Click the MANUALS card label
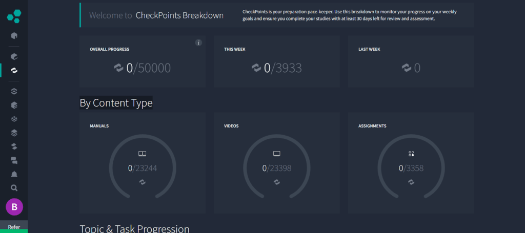The image size is (525, 233). [x=99, y=126]
